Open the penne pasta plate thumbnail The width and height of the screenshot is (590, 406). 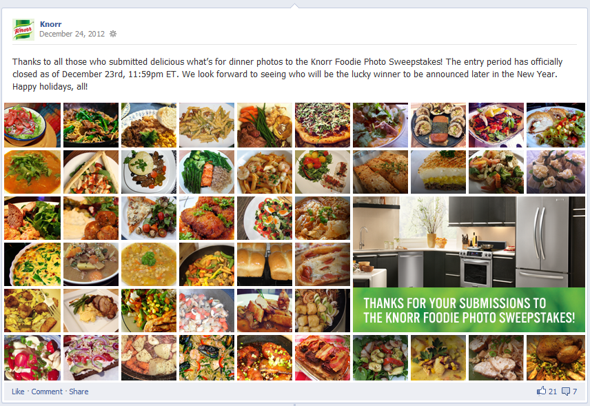pyautogui.click(x=207, y=125)
